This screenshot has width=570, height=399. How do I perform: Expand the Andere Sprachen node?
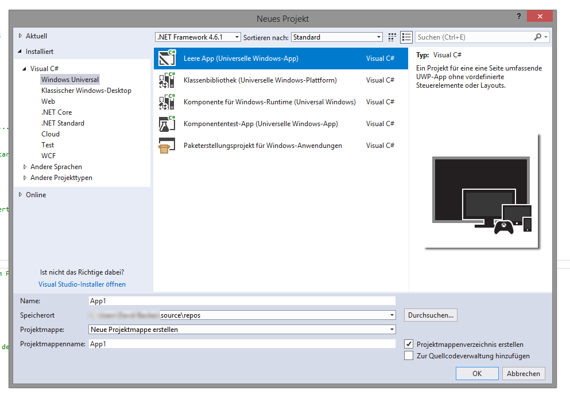click(25, 167)
